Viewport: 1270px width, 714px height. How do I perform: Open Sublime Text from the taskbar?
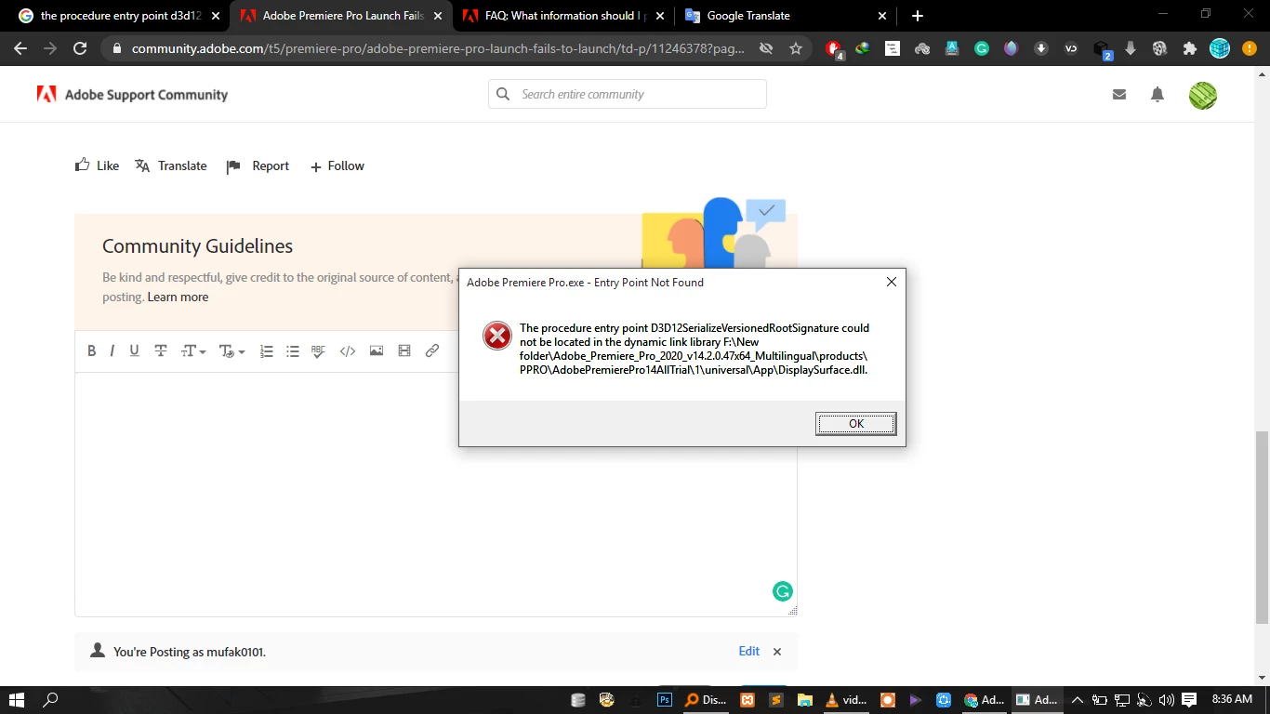[775, 700]
